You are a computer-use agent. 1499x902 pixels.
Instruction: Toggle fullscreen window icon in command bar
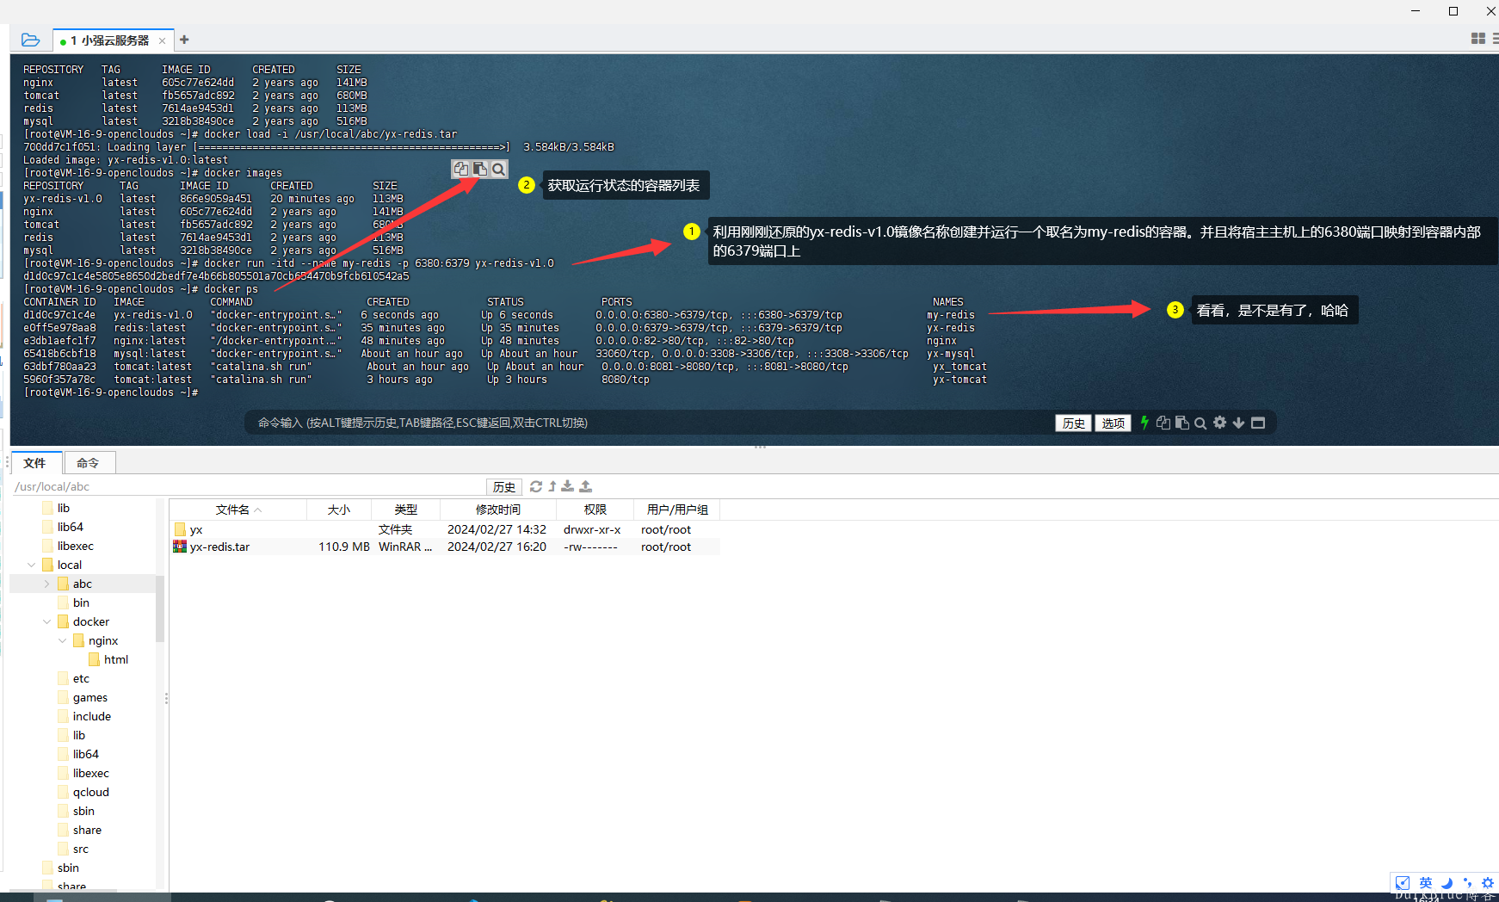pos(1258,423)
